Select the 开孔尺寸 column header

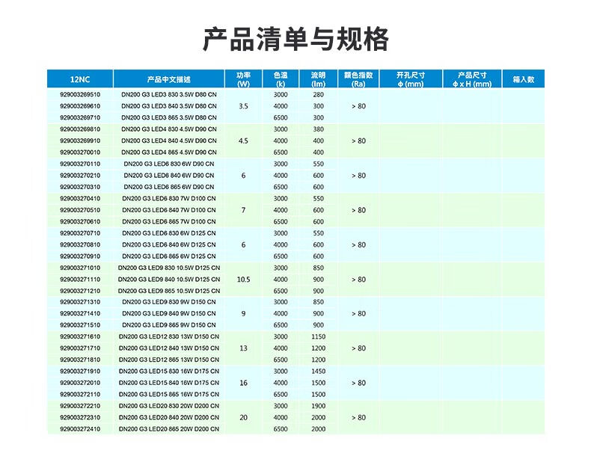point(410,79)
